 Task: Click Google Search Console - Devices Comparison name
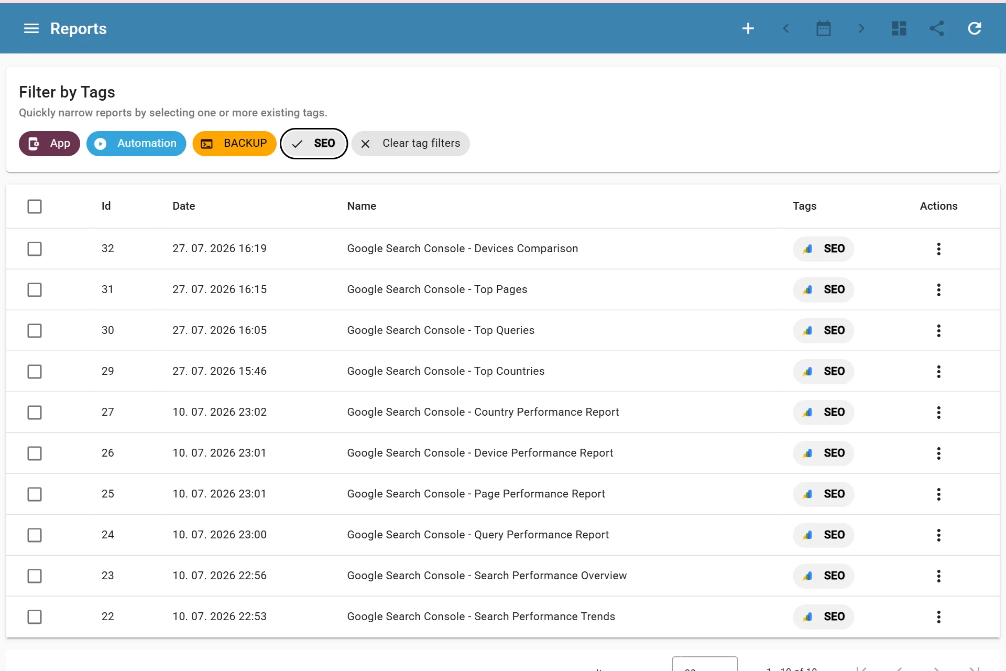463,248
